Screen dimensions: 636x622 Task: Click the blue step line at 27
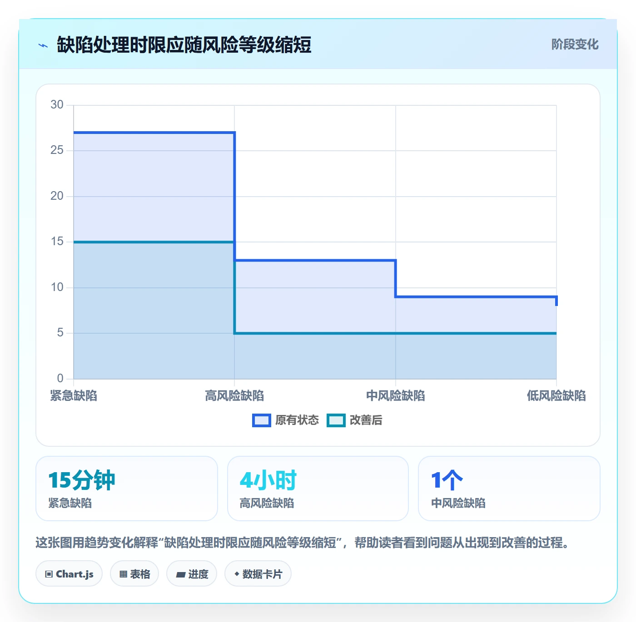coord(154,133)
